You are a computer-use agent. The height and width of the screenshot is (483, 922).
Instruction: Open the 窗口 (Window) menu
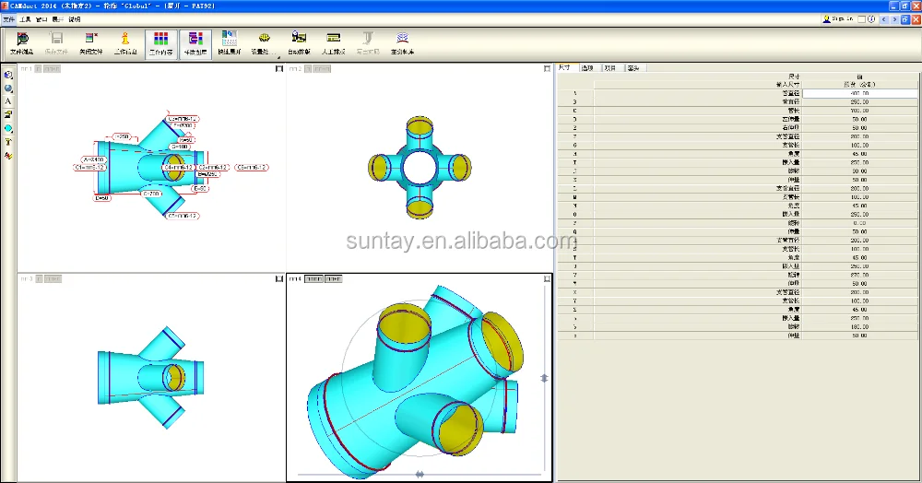(41, 19)
